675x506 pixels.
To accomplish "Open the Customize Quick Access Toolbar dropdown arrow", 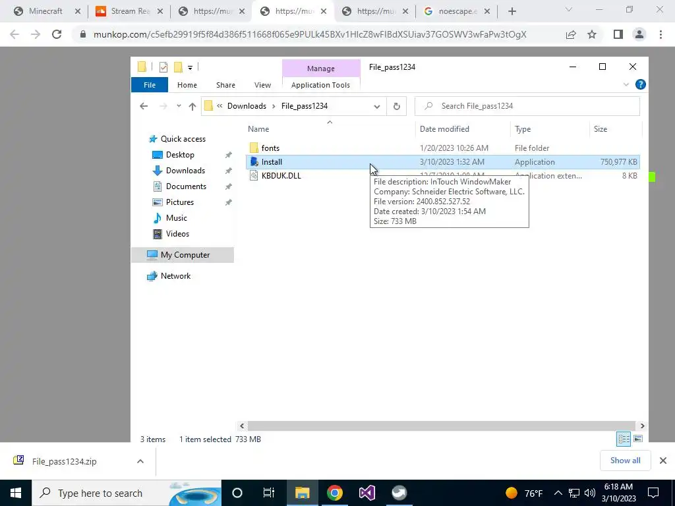I will [x=190, y=68].
